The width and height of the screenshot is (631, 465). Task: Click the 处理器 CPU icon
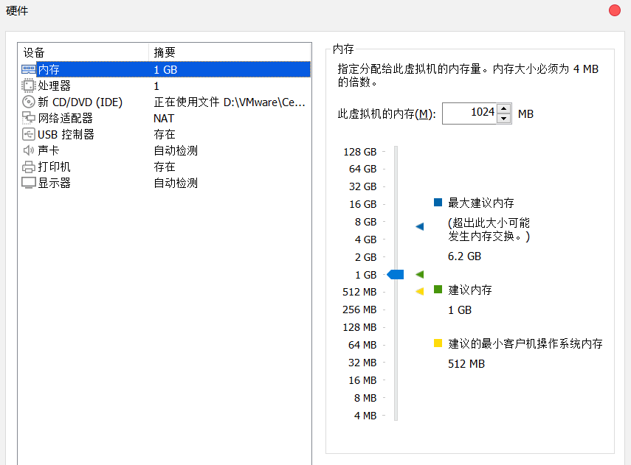pyautogui.click(x=28, y=85)
